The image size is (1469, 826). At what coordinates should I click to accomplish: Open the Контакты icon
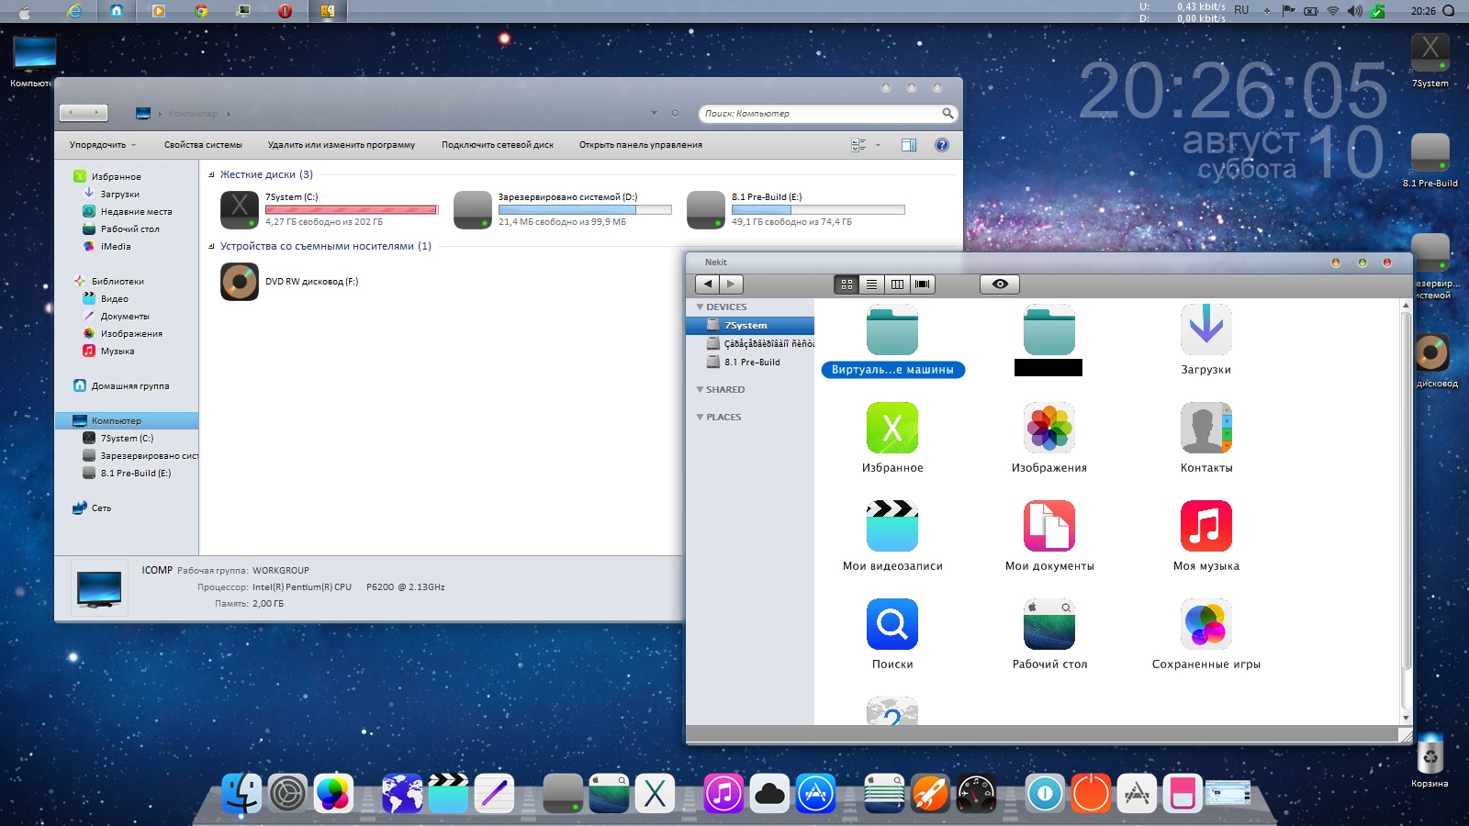1205,428
